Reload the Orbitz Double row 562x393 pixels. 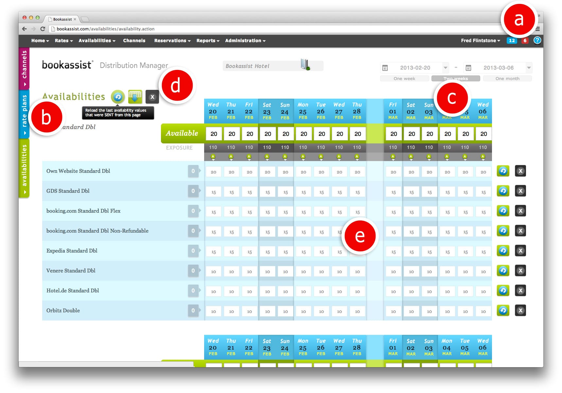[503, 310]
